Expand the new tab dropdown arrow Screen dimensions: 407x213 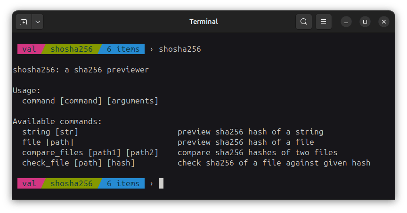pyautogui.click(x=37, y=22)
